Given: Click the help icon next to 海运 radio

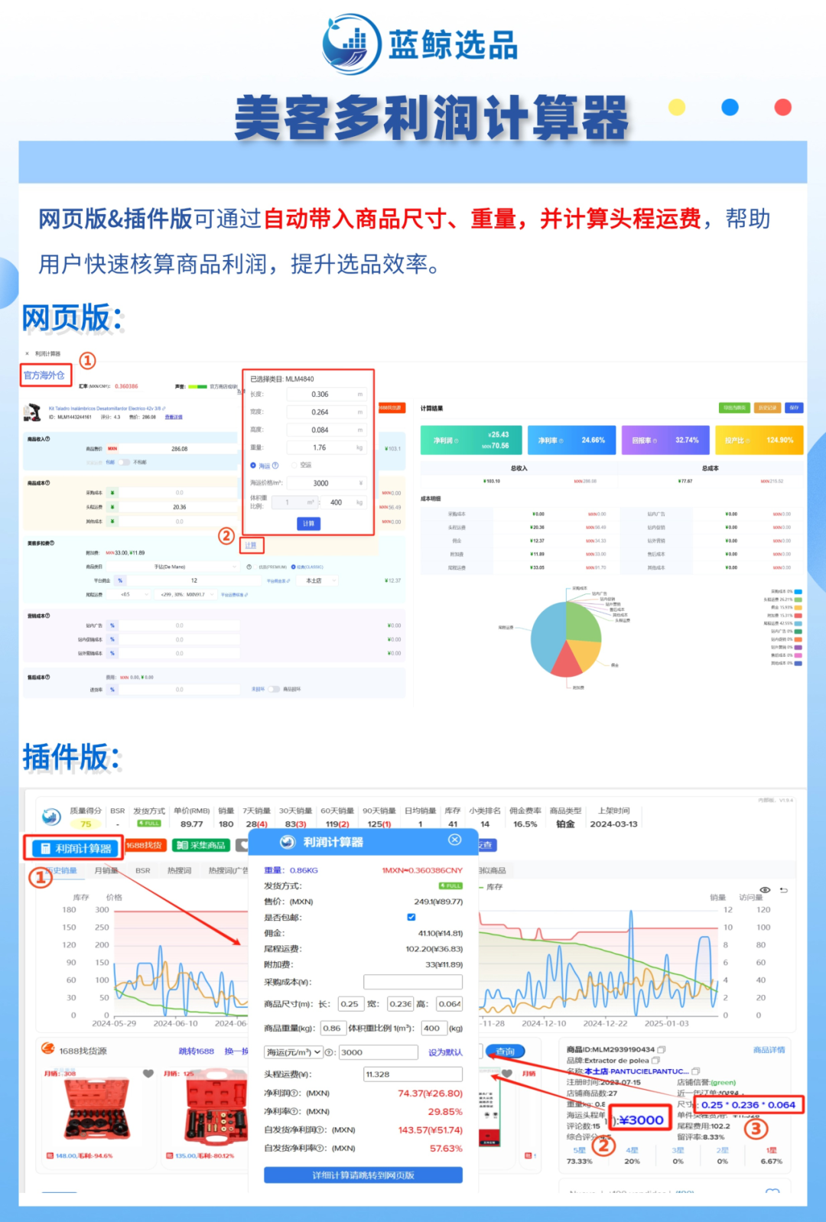Looking at the screenshot, I should (x=275, y=465).
